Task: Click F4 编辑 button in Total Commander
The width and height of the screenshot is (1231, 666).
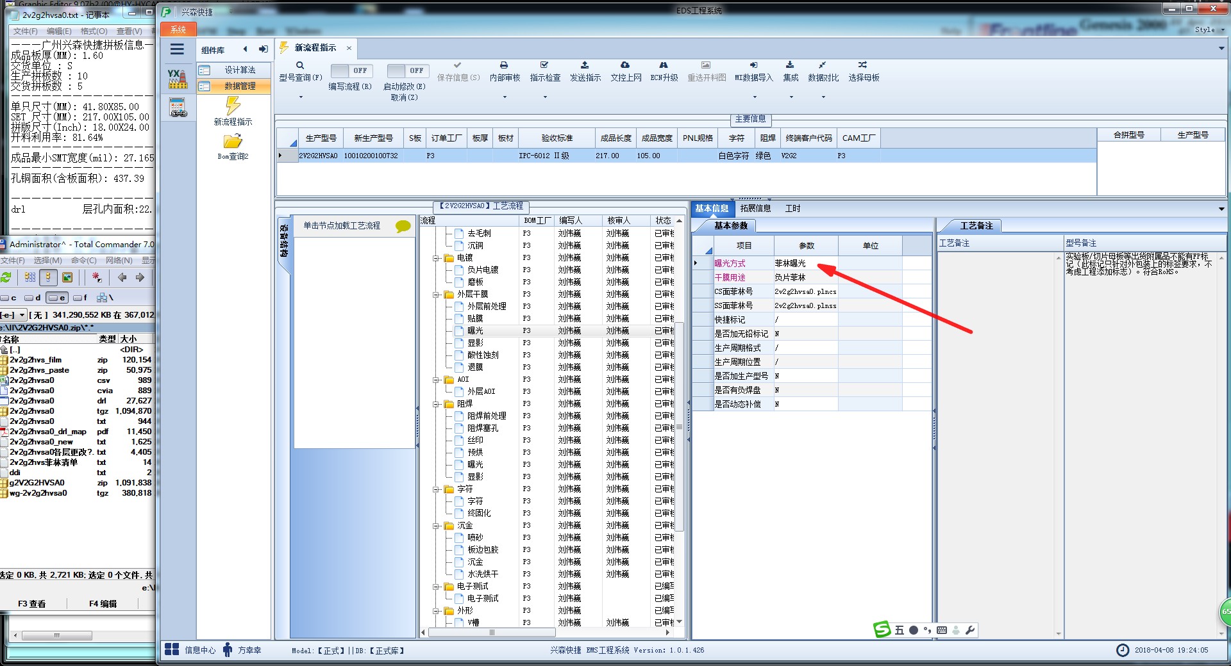Action: 103,604
